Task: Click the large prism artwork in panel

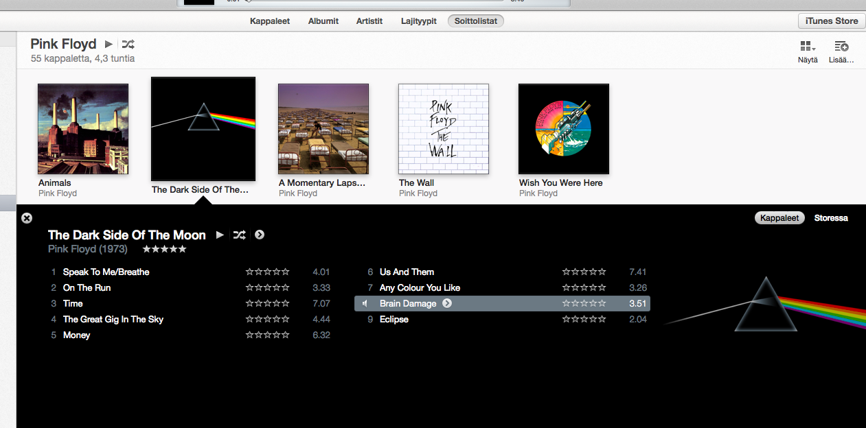Action: tap(765, 304)
